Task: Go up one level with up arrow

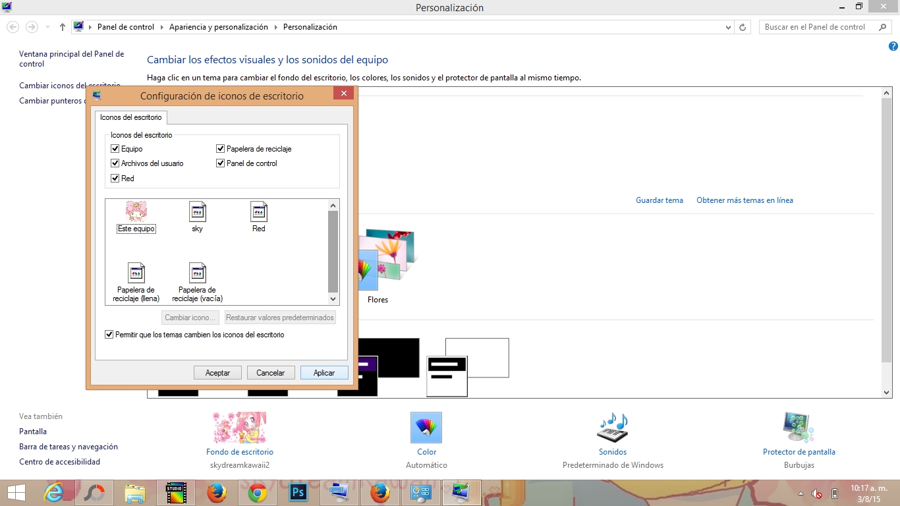Action: 63,27
